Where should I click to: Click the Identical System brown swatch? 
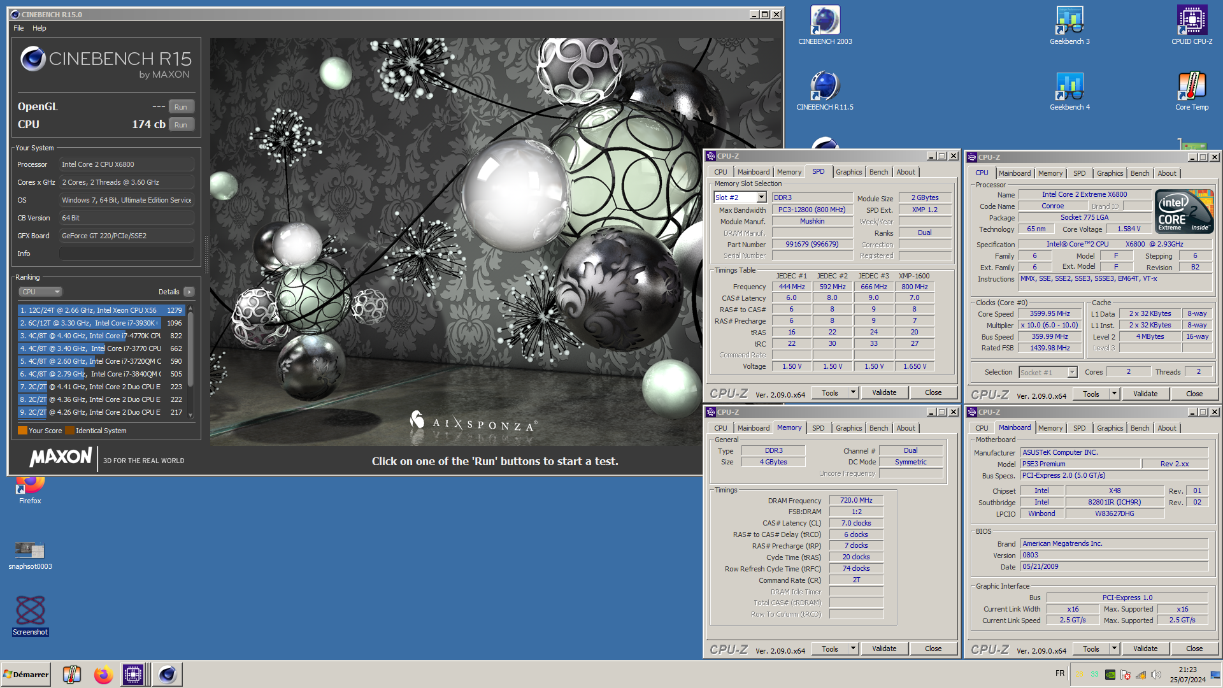[x=69, y=431]
